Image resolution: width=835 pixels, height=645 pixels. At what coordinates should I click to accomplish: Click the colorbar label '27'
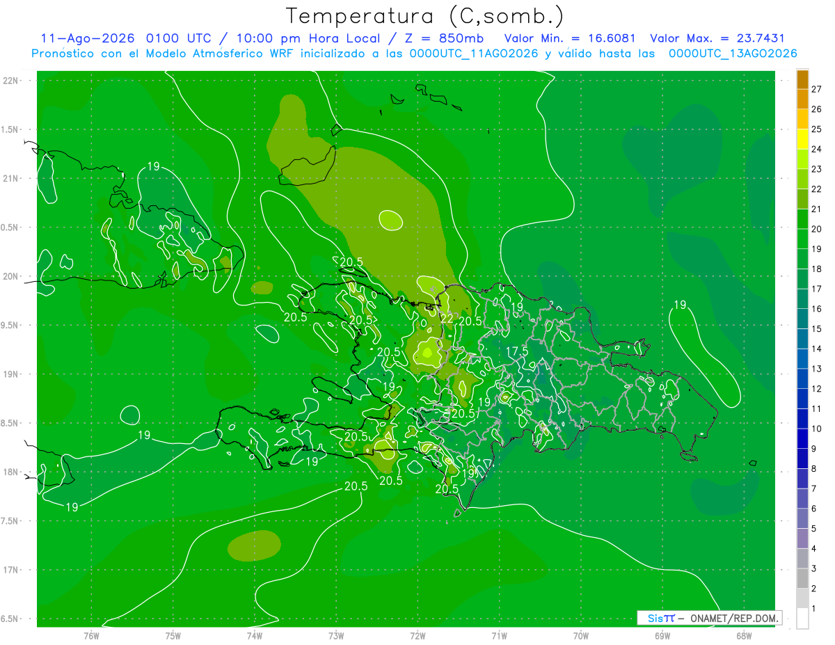[817, 89]
